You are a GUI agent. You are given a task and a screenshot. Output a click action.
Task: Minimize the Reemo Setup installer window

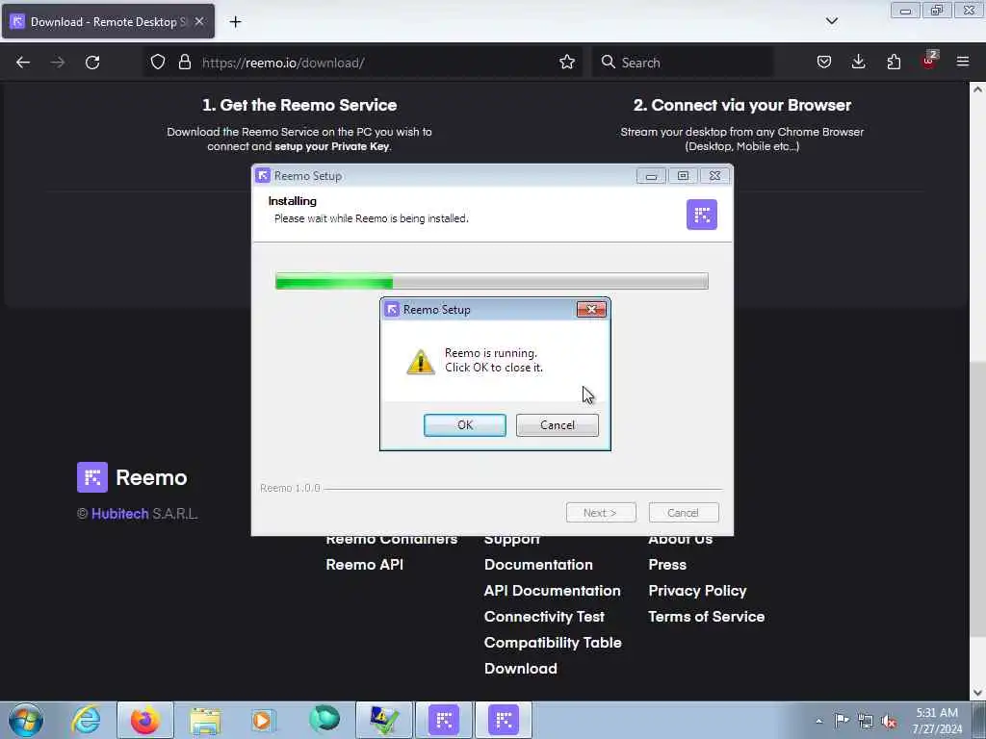[651, 176]
